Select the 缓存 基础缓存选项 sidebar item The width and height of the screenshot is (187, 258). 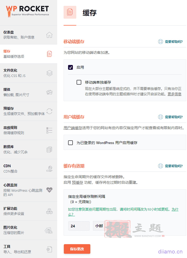click(29, 54)
